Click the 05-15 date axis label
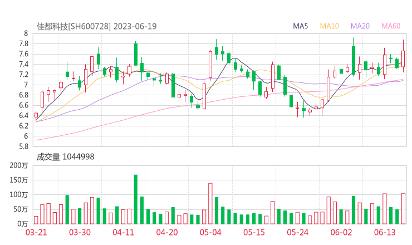Screen dimensions: 412x245 tap(254, 232)
